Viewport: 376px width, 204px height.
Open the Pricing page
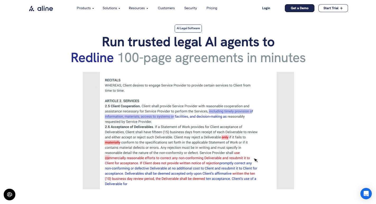click(x=212, y=8)
